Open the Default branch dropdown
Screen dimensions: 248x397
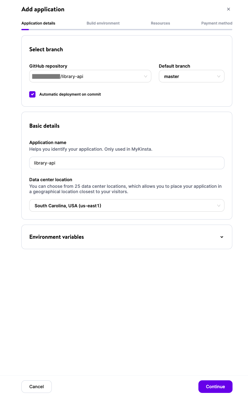coord(191,76)
